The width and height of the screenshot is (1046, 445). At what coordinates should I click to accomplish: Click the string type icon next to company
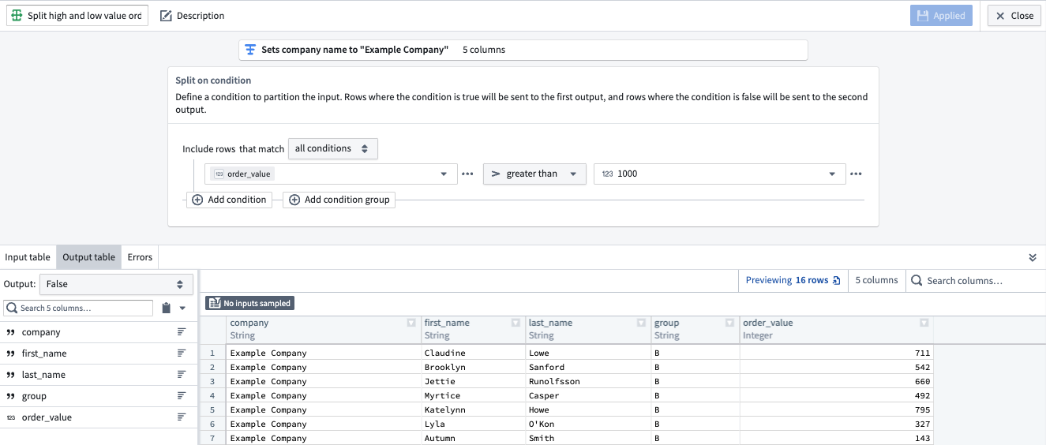coord(11,332)
